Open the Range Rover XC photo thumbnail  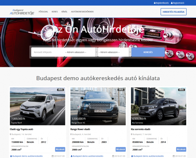[x=98, y=106]
